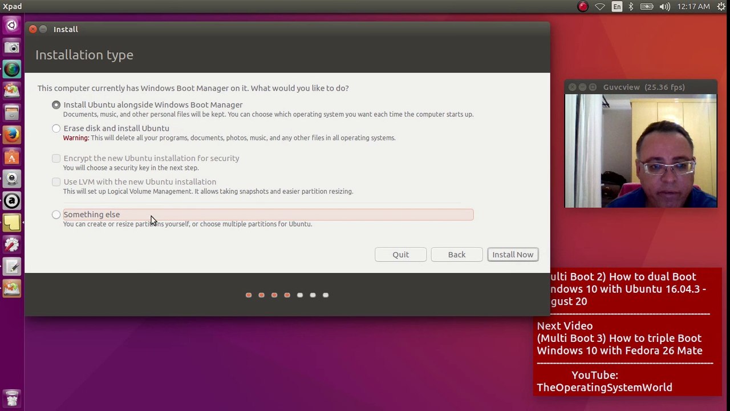Tick Use LVM with the new installation
This screenshot has height=411, width=730.
tap(56, 182)
